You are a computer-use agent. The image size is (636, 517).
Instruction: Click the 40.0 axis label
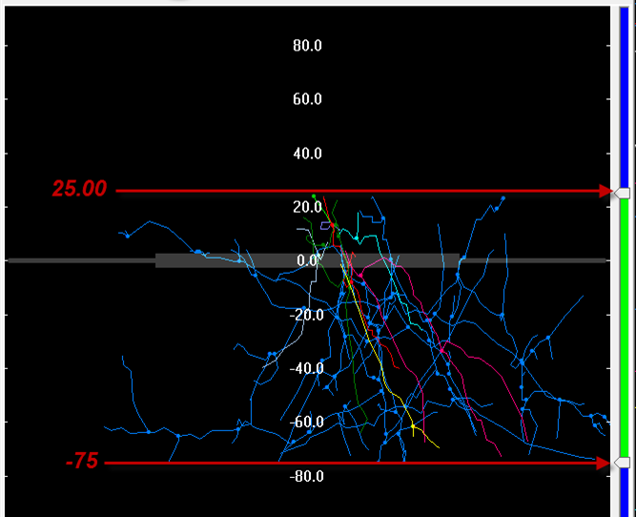tap(307, 154)
